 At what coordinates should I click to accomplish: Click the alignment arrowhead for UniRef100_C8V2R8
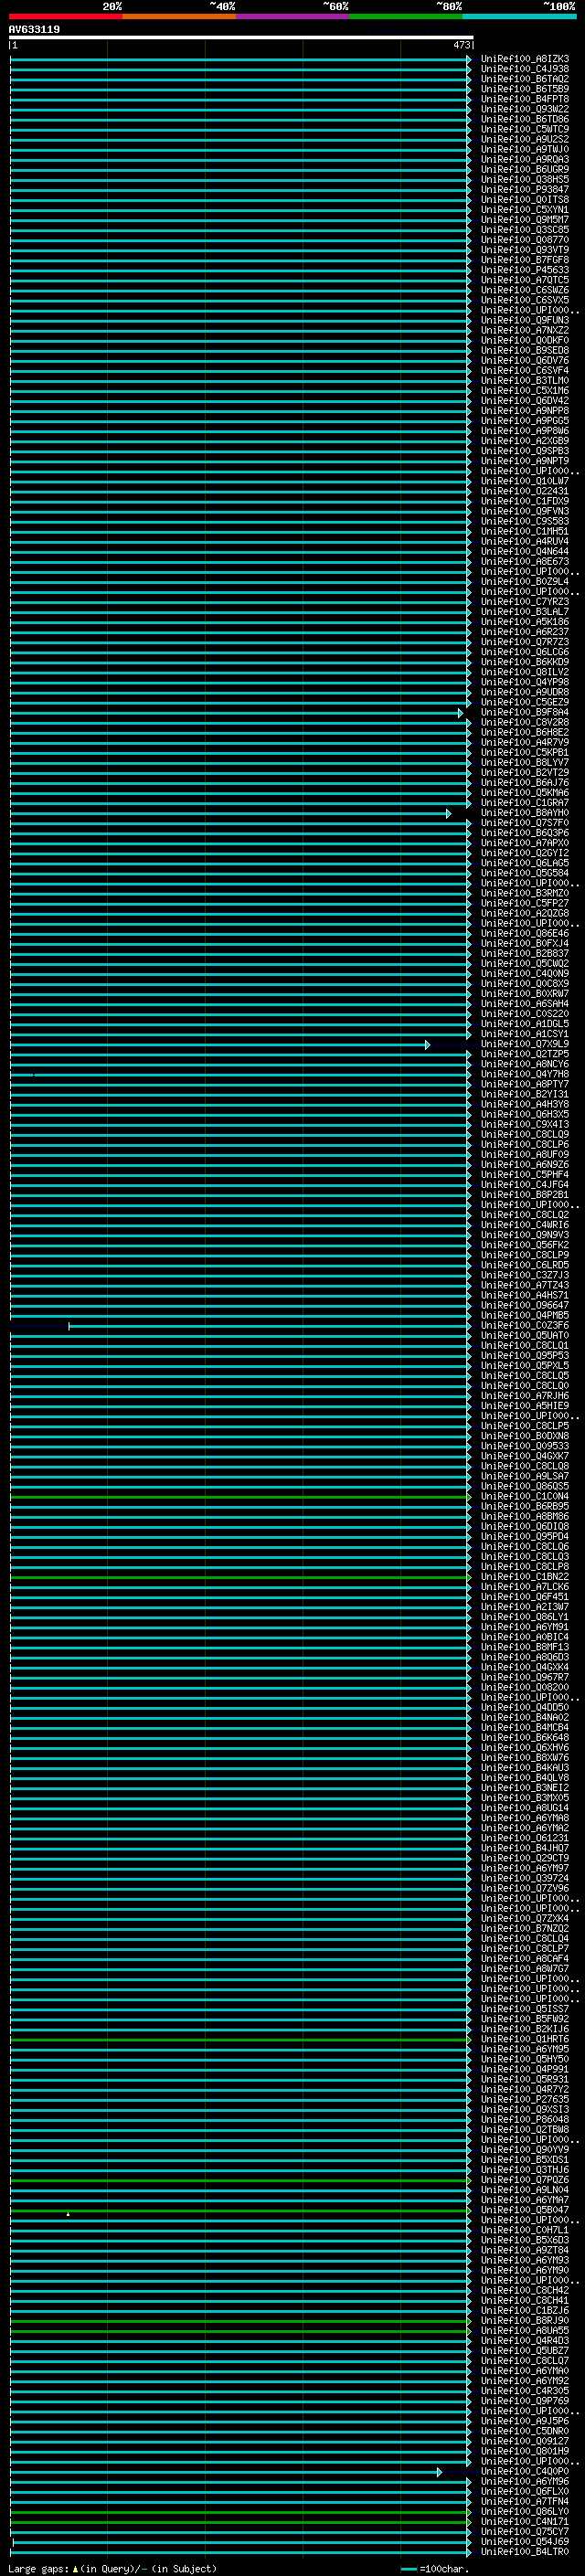469,723
